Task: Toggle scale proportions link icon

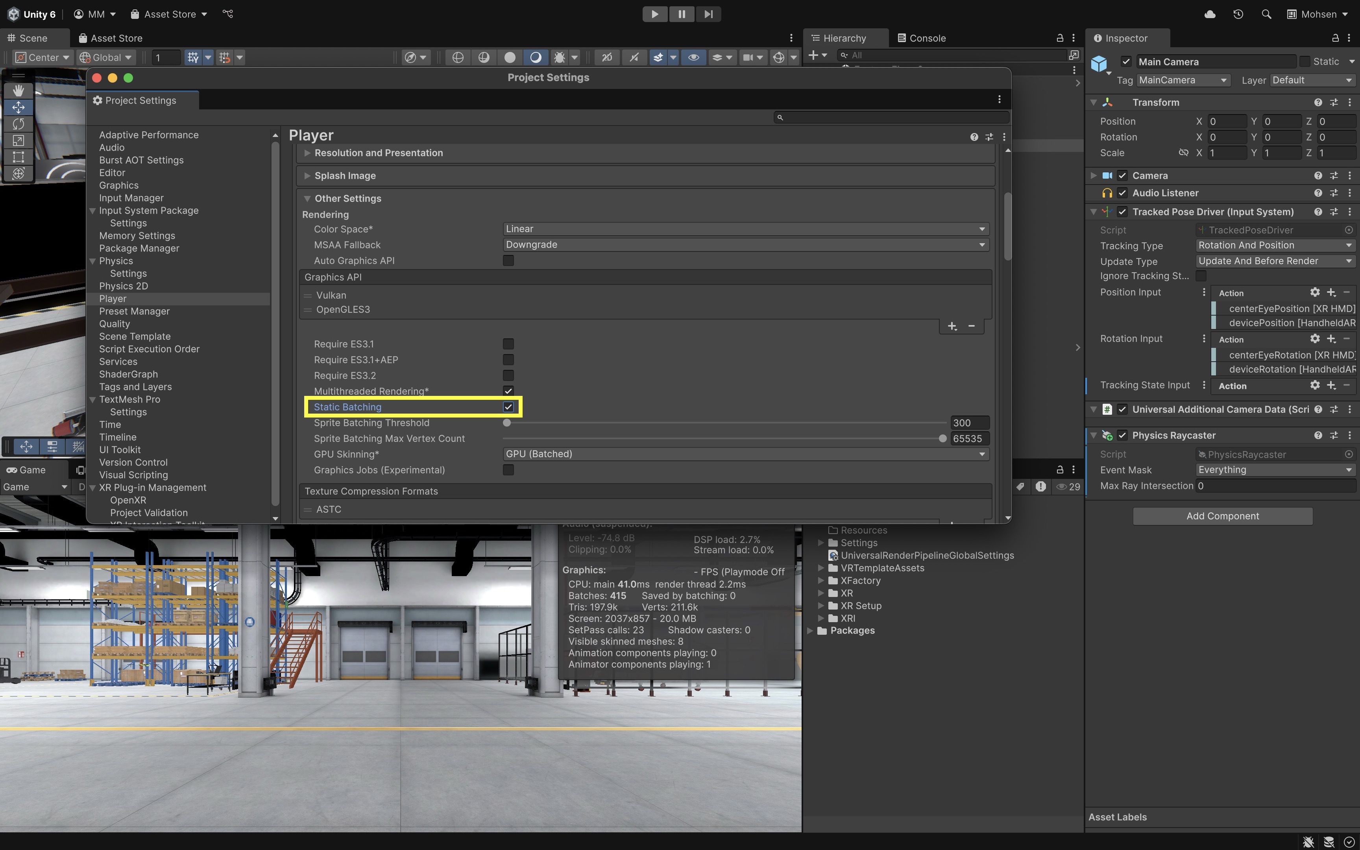Action: [x=1184, y=153]
